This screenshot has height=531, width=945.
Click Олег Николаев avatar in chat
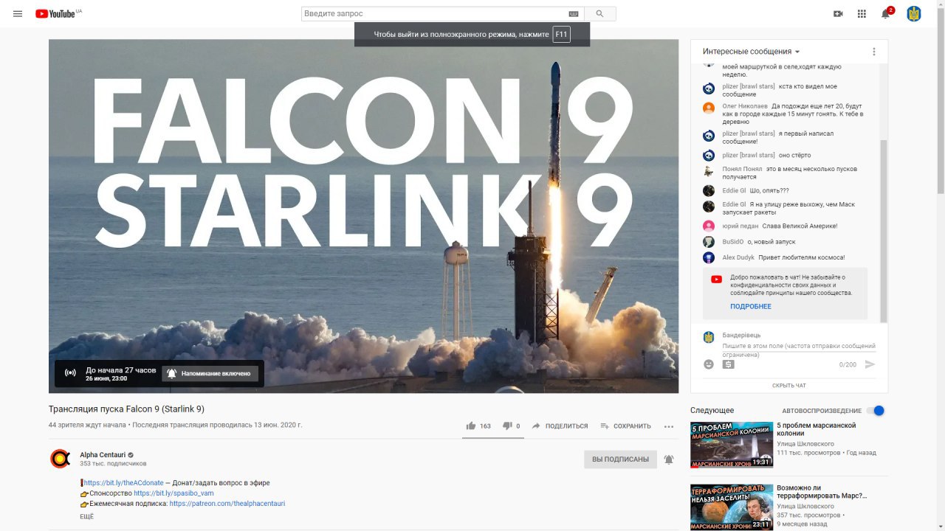point(709,108)
